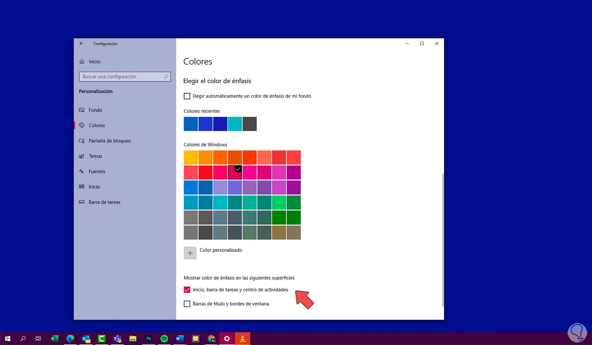
Task: Select the yellow-gold swatch in Colores de Windows
Action: click(x=191, y=158)
